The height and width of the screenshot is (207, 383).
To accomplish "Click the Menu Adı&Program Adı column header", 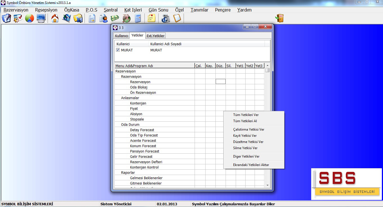I will [x=154, y=66].
